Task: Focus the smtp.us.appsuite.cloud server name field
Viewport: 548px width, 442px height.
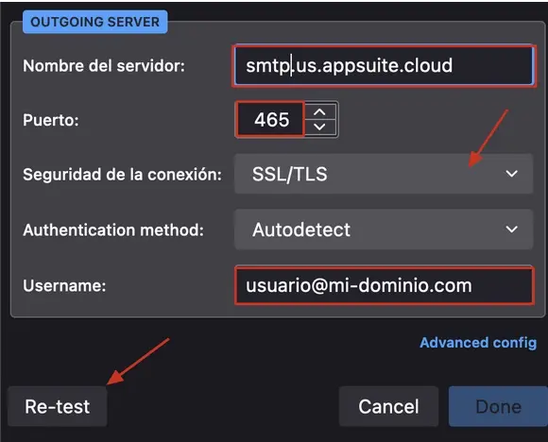Action: [x=384, y=66]
